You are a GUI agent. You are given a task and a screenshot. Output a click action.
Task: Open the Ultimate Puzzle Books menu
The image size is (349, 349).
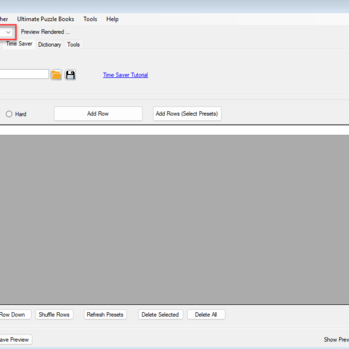45,19
